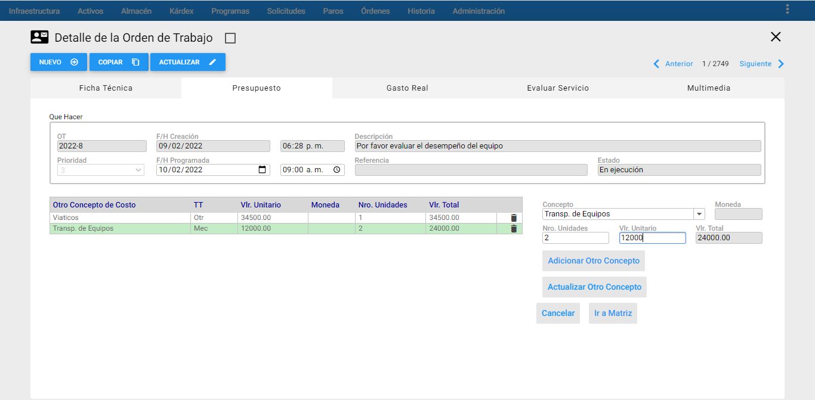Open the Infraestructura menu

35,11
